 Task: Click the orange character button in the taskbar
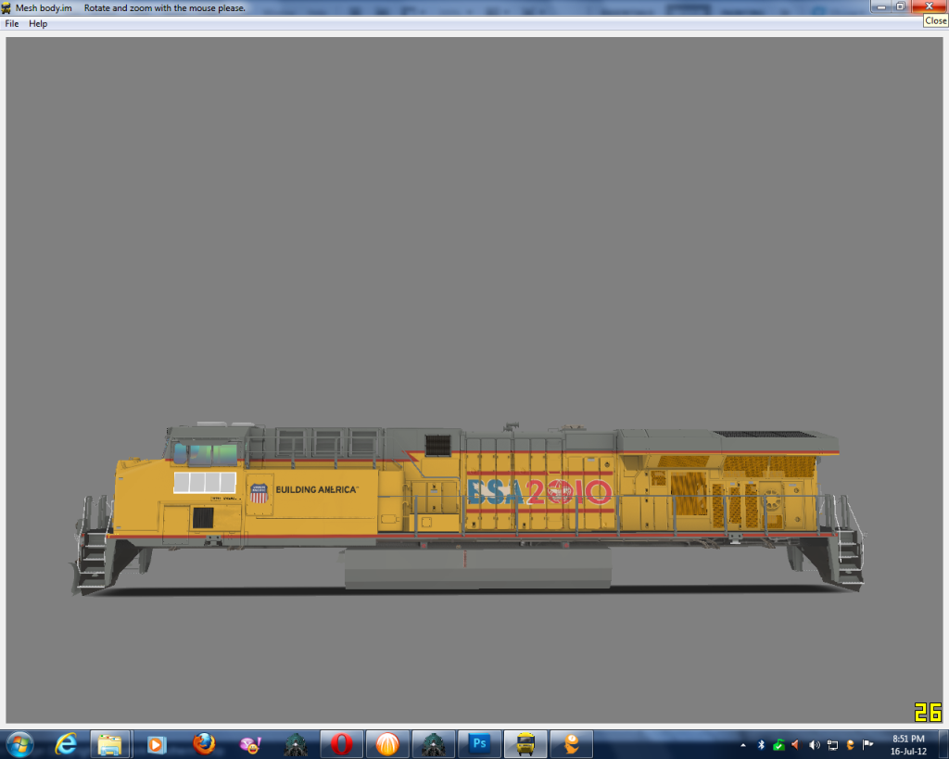pos(571,744)
